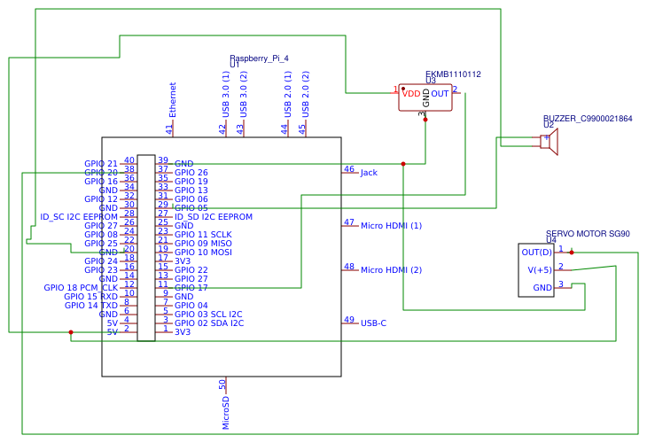This screenshot has width=647, height=443.
Task: Select the GPIO 10 MOSI label
Action: [x=203, y=252]
